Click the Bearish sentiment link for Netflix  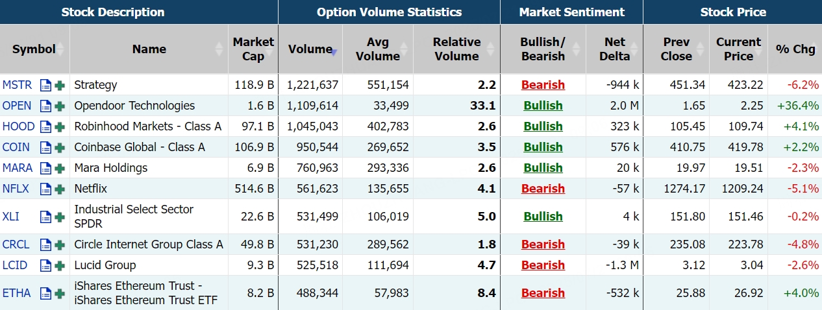click(x=543, y=189)
